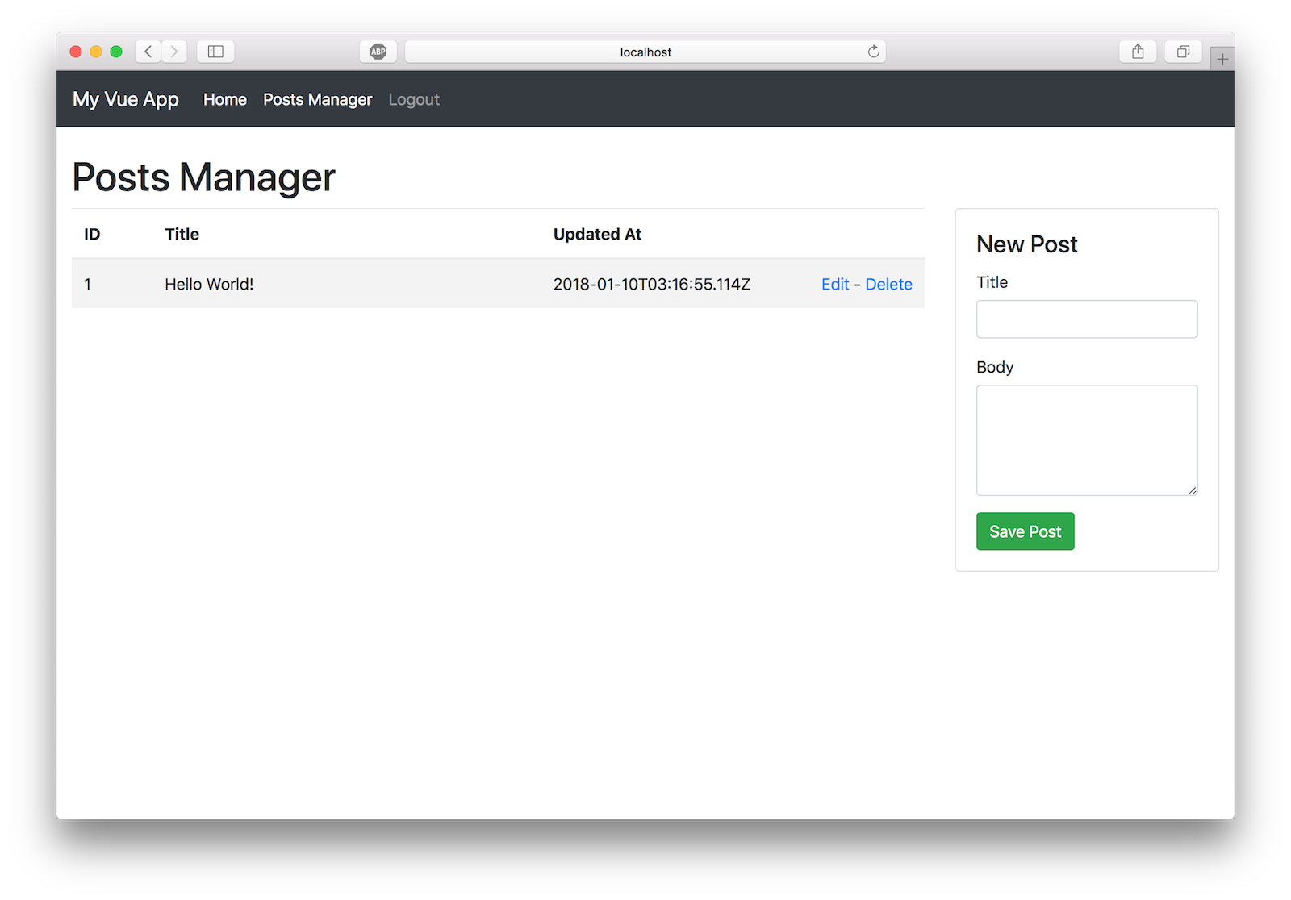The height and width of the screenshot is (900, 1291).
Task: Show the browser tab overview
Action: coord(1183,51)
